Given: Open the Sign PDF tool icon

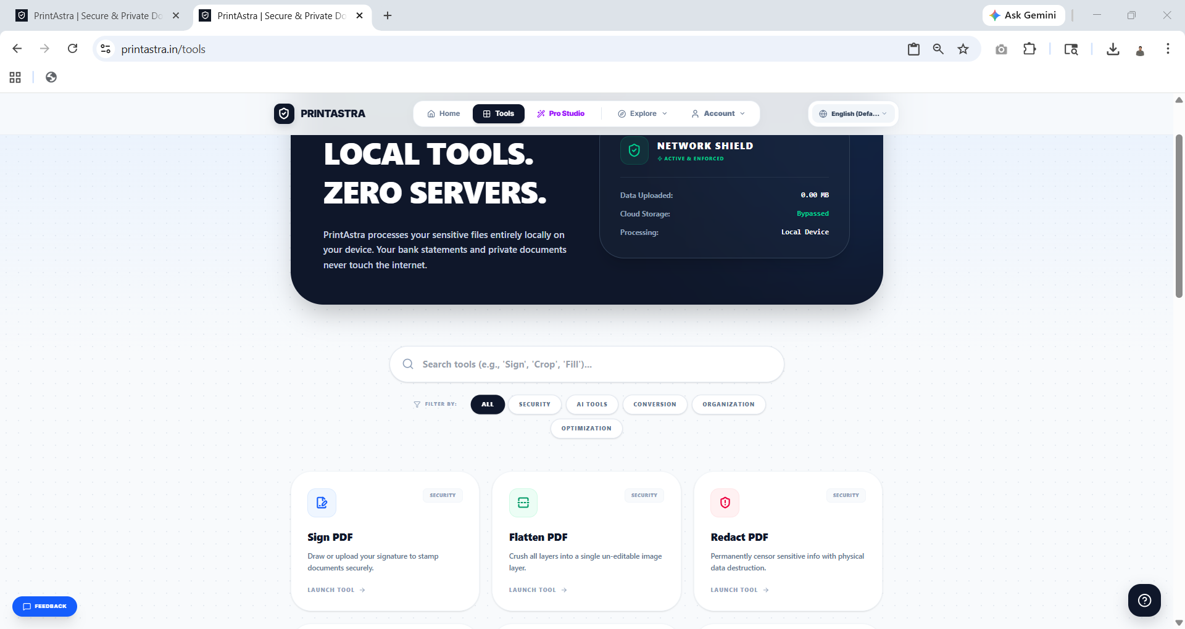Looking at the screenshot, I should pyautogui.click(x=322, y=503).
